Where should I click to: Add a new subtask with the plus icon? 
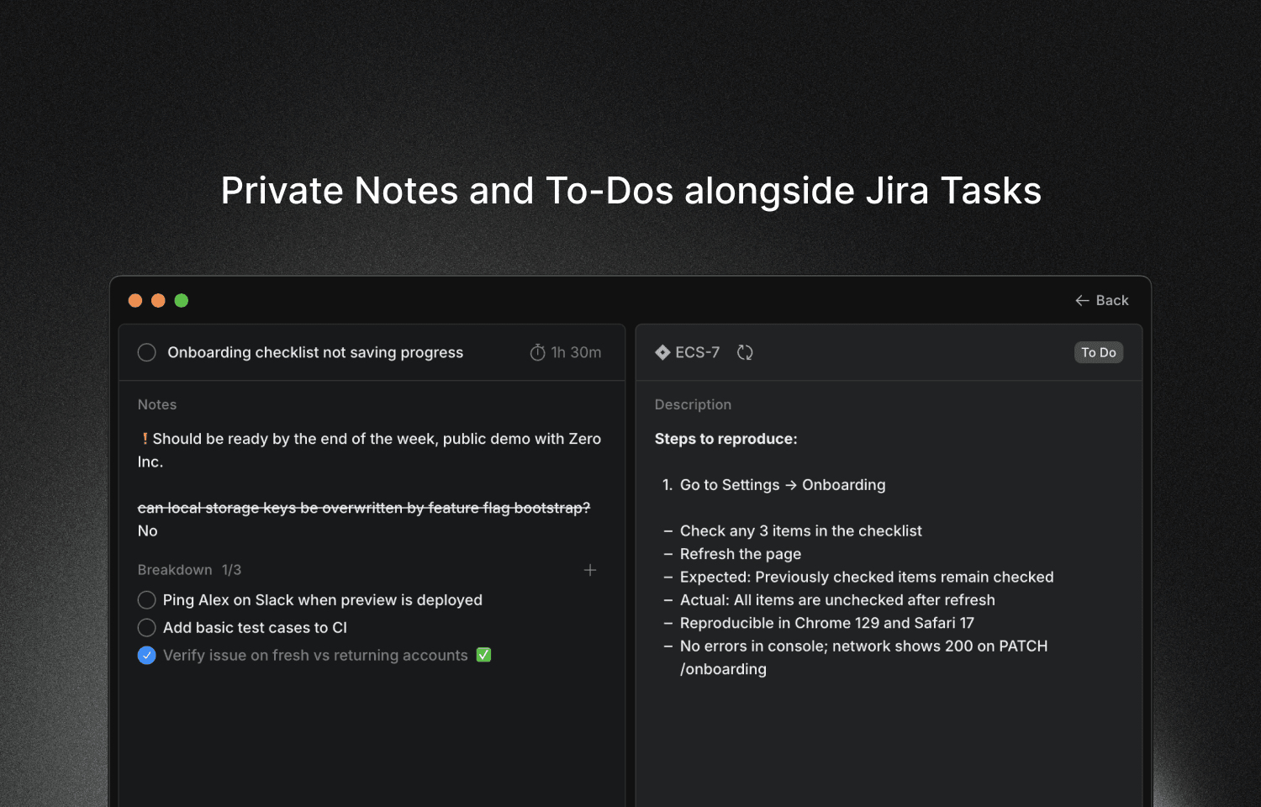[590, 570]
